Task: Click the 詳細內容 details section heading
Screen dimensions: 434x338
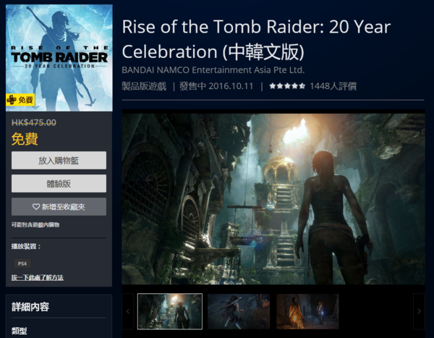Action: coord(31,307)
